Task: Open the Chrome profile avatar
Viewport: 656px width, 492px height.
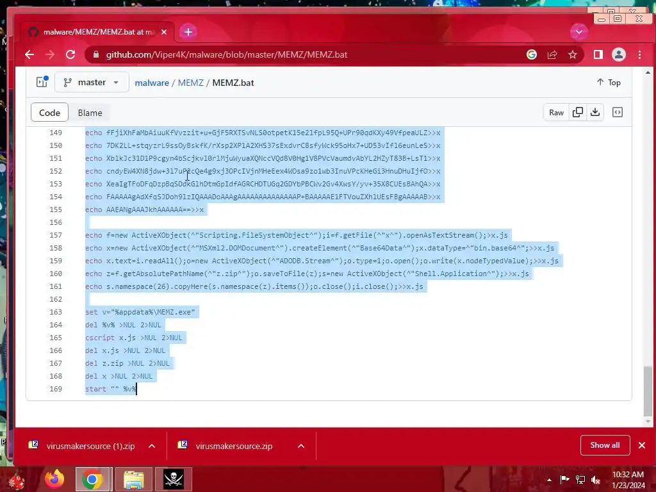Action: [619, 55]
